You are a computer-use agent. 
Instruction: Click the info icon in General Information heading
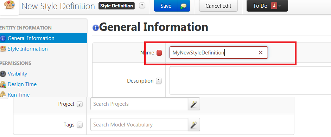click(96, 28)
